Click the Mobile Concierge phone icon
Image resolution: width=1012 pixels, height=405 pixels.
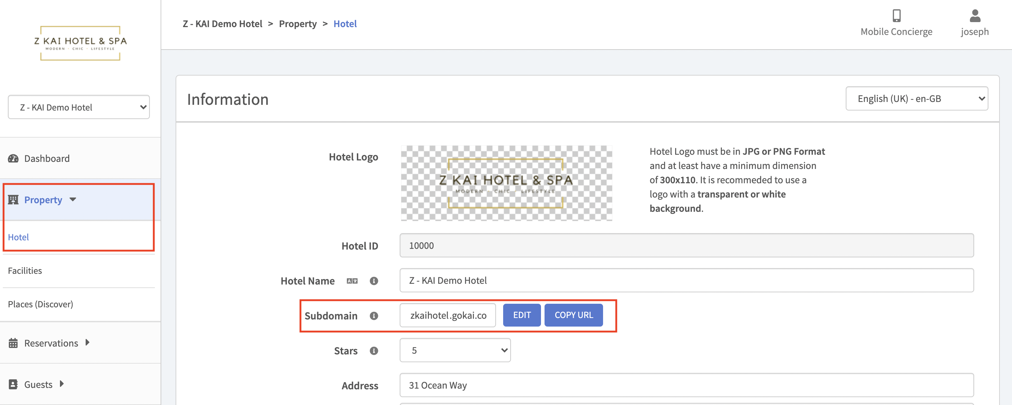pos(896,16)
